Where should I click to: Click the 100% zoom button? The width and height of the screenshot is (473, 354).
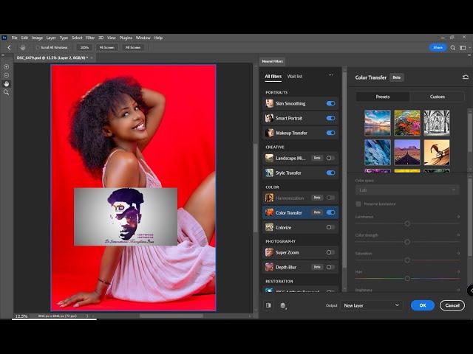(84, 47)
